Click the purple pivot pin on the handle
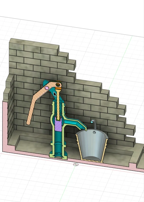Viewport: 144px width, 202px height. tap(47, 88)
